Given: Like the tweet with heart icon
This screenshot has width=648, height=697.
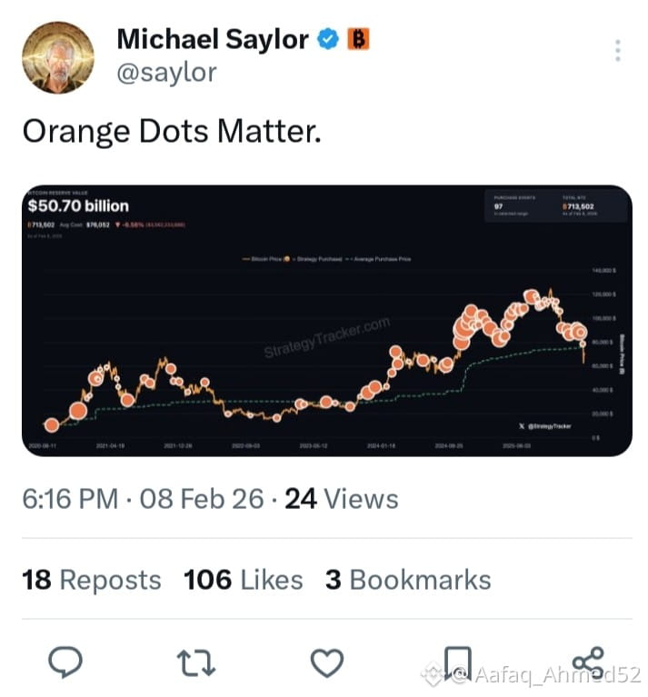Looking at the screenshot, I should click(326, 662).
